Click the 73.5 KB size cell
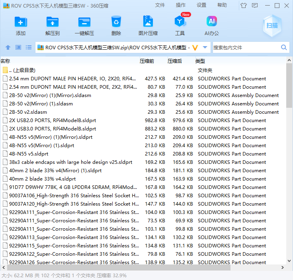Image resolution: width=293 pixels, height=280 pixels. coord(156,221)
